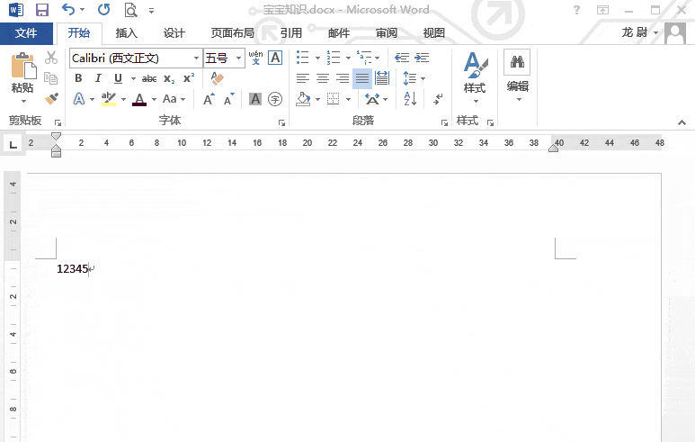Apply strikethrough with the abc icon
This screenshot has height=442, width=695.
click(x=149, y=78)
